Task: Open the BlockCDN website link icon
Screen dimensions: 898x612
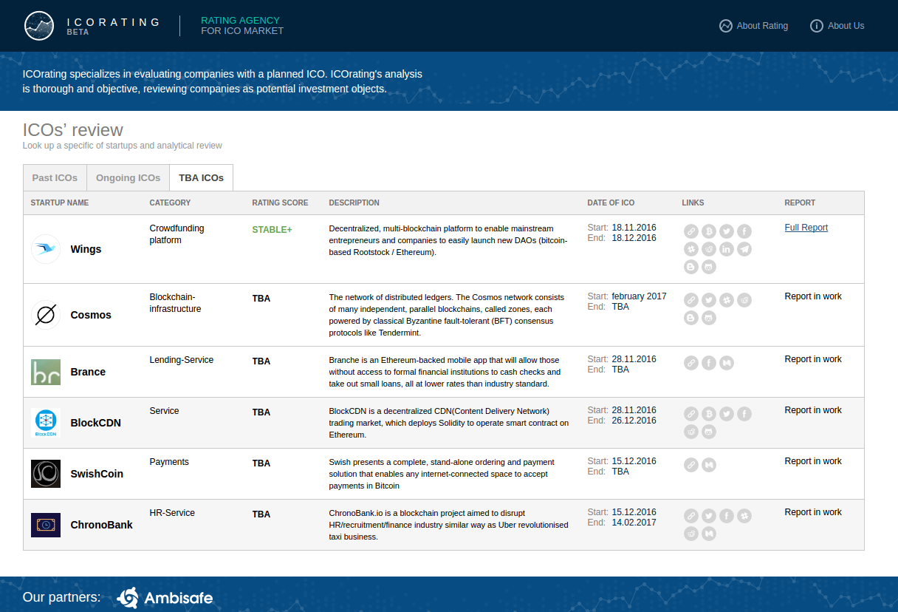Action: pos(691,414)
